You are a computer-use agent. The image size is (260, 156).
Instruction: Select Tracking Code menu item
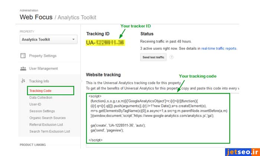40,91
